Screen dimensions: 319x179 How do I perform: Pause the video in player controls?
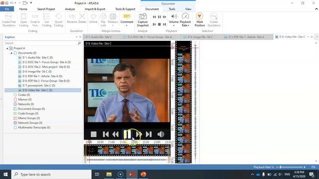(128, 134)
